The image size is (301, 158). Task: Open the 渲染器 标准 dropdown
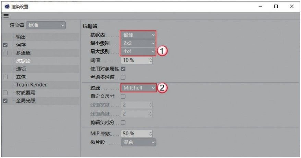[x=46, y=25]
